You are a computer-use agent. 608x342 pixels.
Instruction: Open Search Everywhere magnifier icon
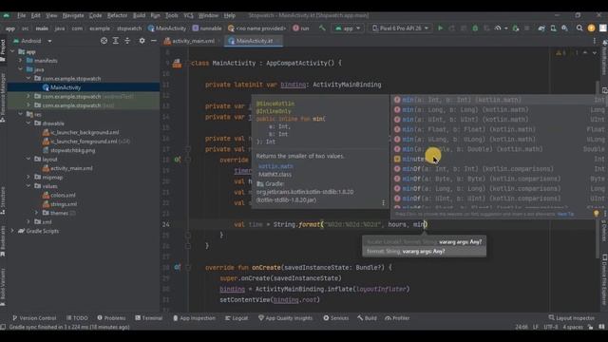point(579,28)
